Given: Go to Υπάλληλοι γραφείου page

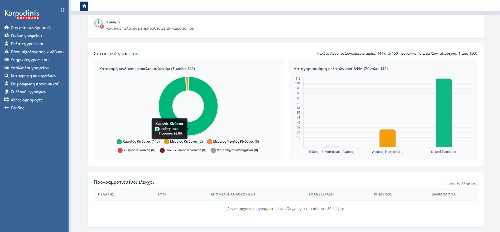Looking at the screenshot, I should [30, 68].
